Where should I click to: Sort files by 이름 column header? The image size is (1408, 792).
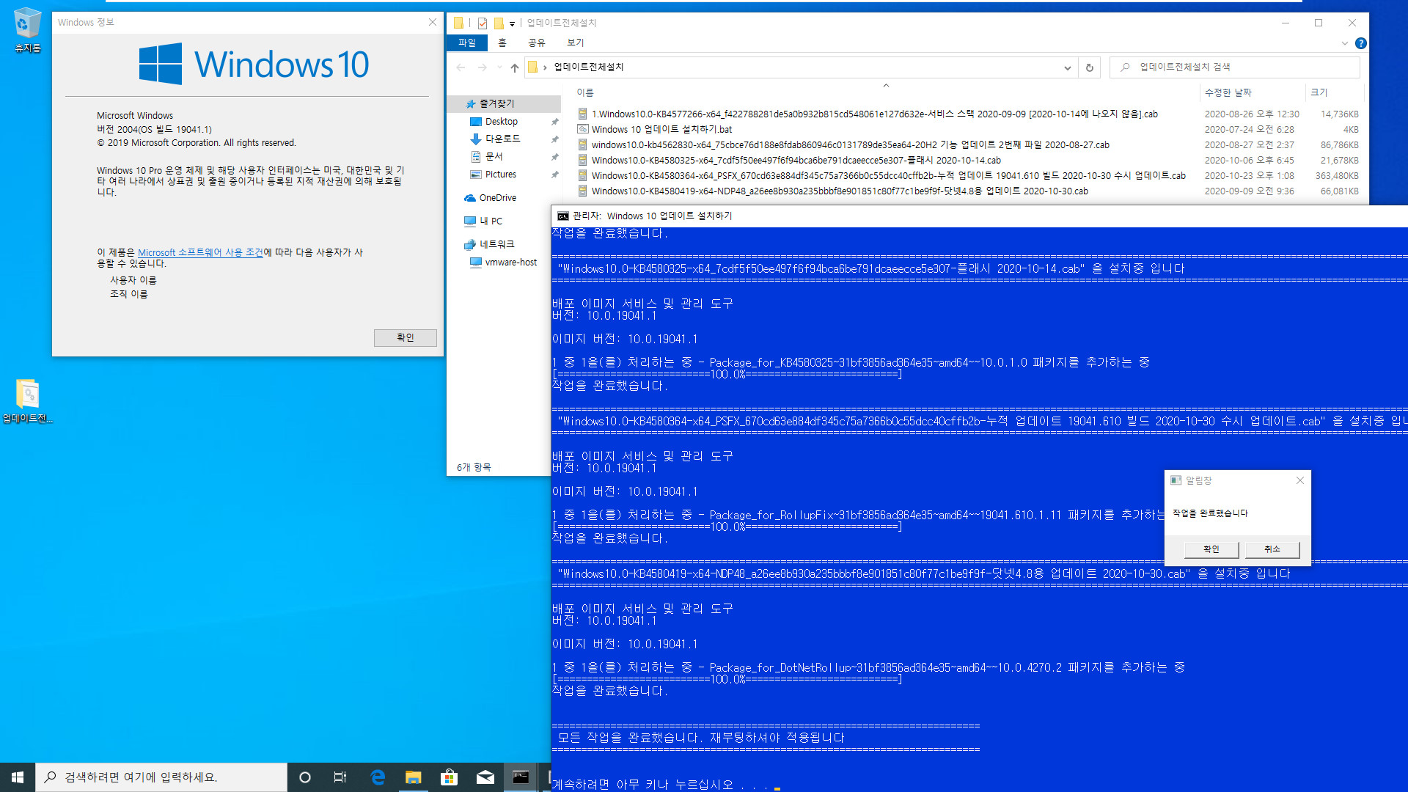[x=584, y=92]
